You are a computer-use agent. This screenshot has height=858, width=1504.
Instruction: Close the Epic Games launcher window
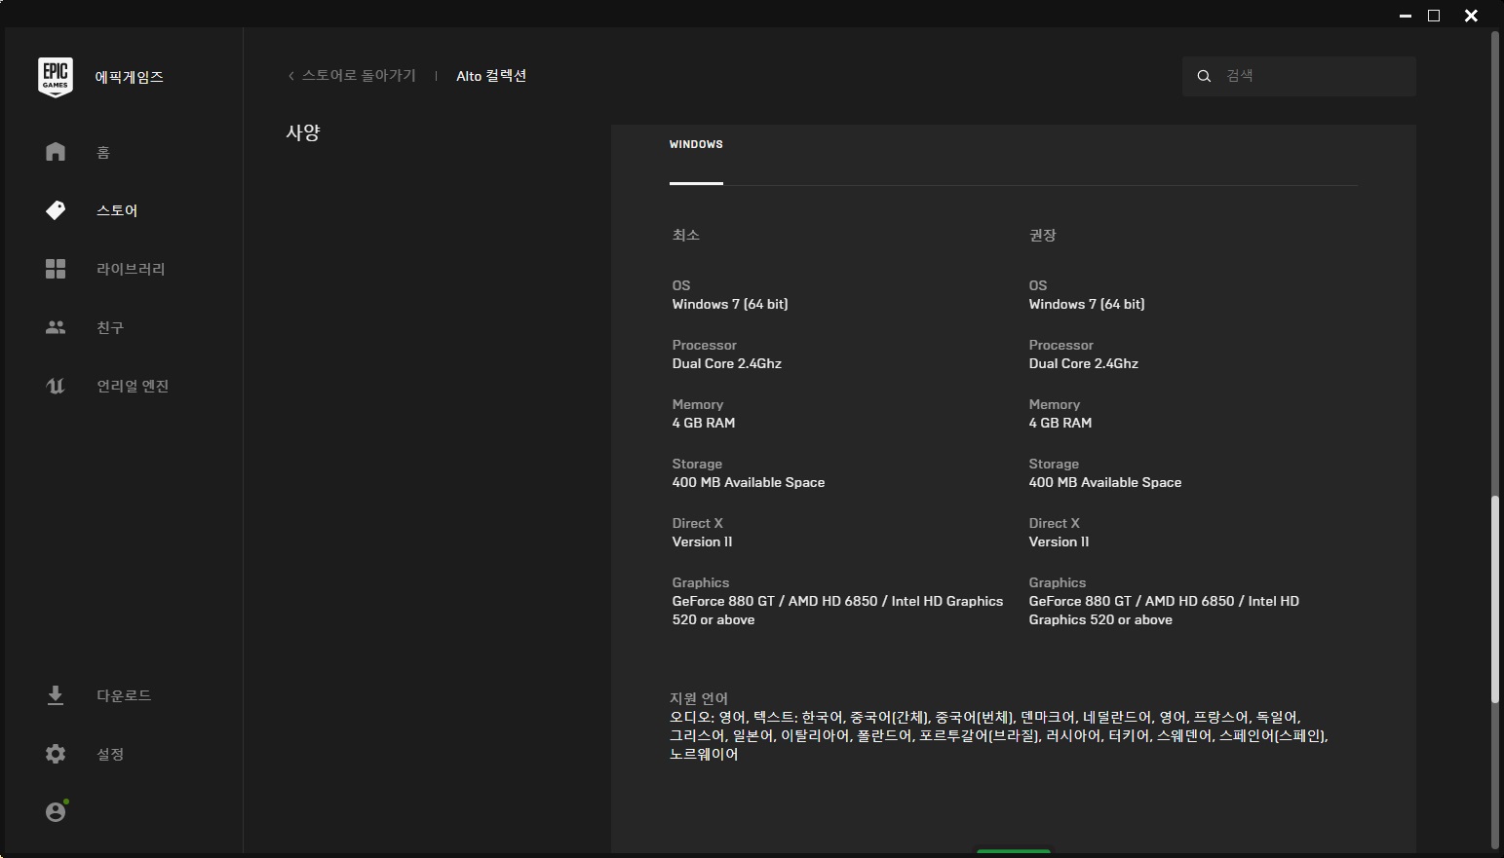click(x=1471, y=16)
